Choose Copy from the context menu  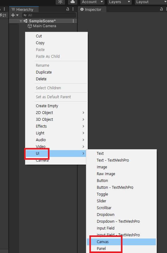pos(56,43)
